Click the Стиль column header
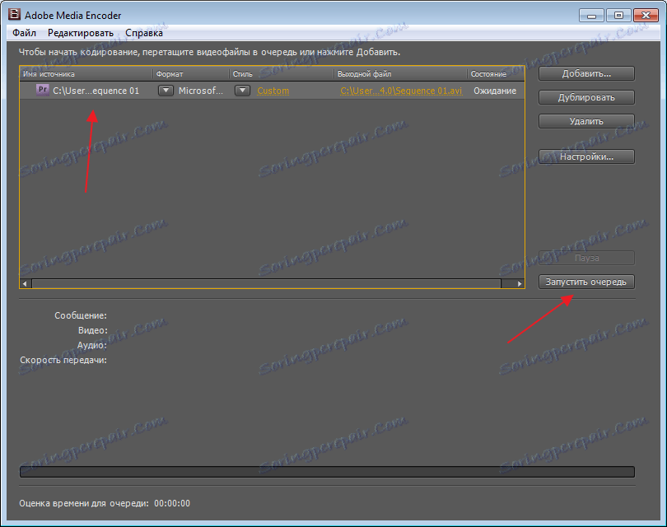667x527 pixels. (282, 74)
